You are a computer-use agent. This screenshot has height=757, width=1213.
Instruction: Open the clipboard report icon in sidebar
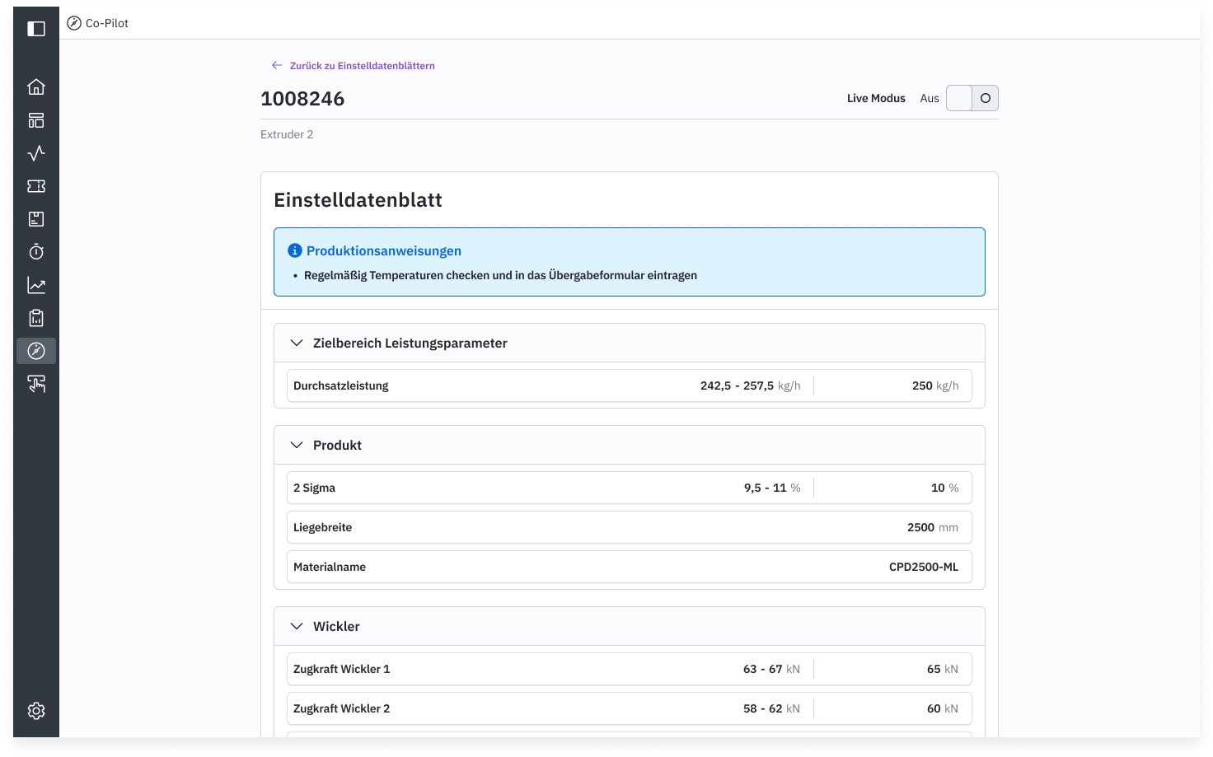(36, 318)
